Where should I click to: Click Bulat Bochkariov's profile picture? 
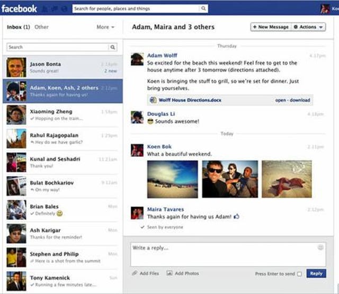[x=16, y=186]
